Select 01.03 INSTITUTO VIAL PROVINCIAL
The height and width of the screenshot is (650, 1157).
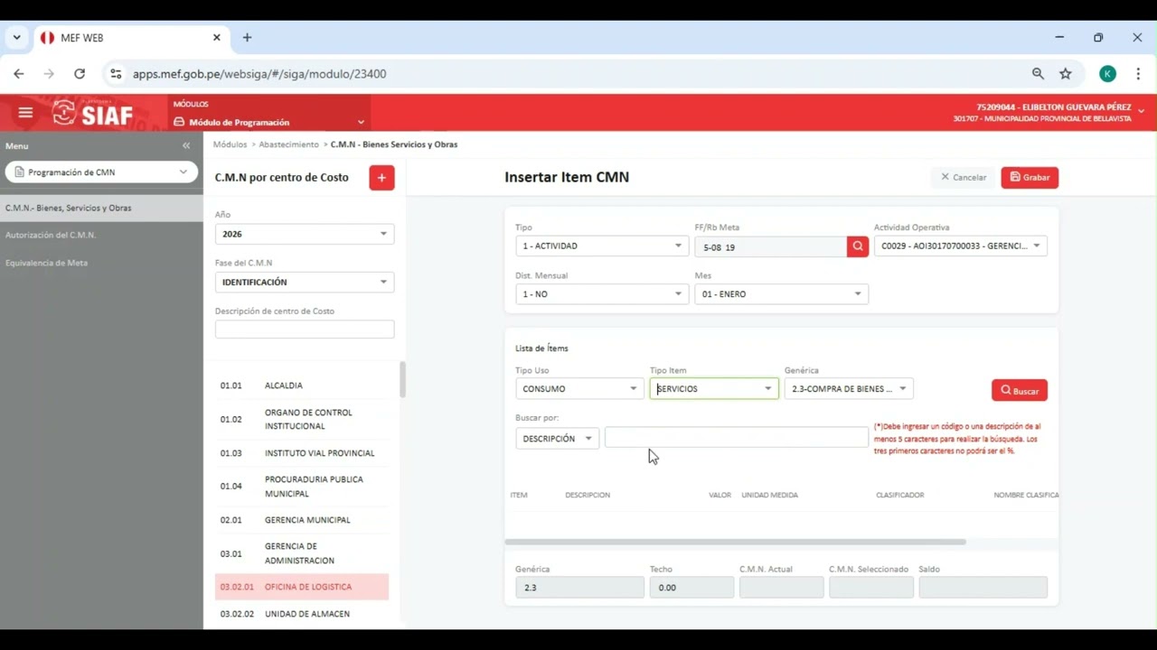tap(302, 453)
